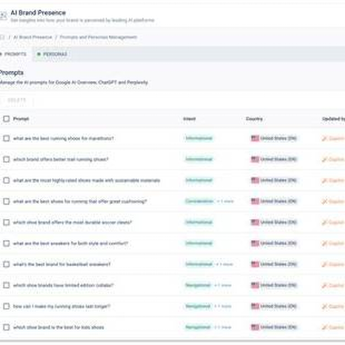Toggle the select-all checkbox in table header
The width and height of the screenshot is (345, 345).
click(6, 119)
